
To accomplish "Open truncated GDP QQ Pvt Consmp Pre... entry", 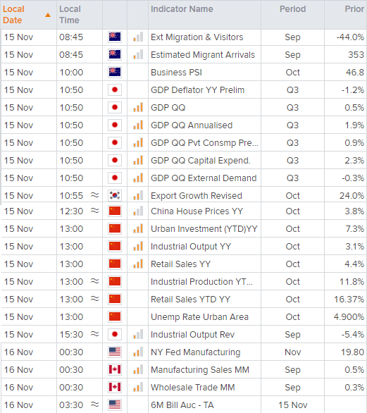I will coord(204,143).
